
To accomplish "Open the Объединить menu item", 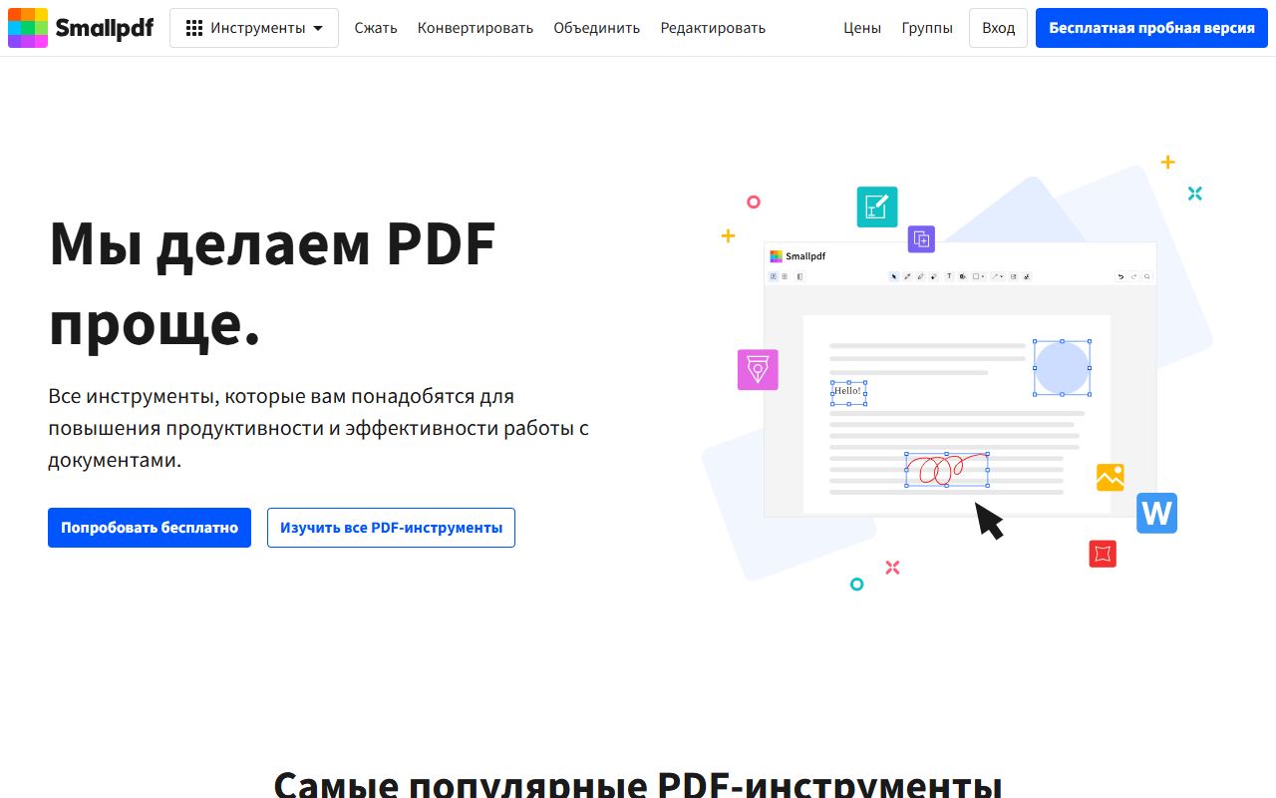I will pos(597,28).
